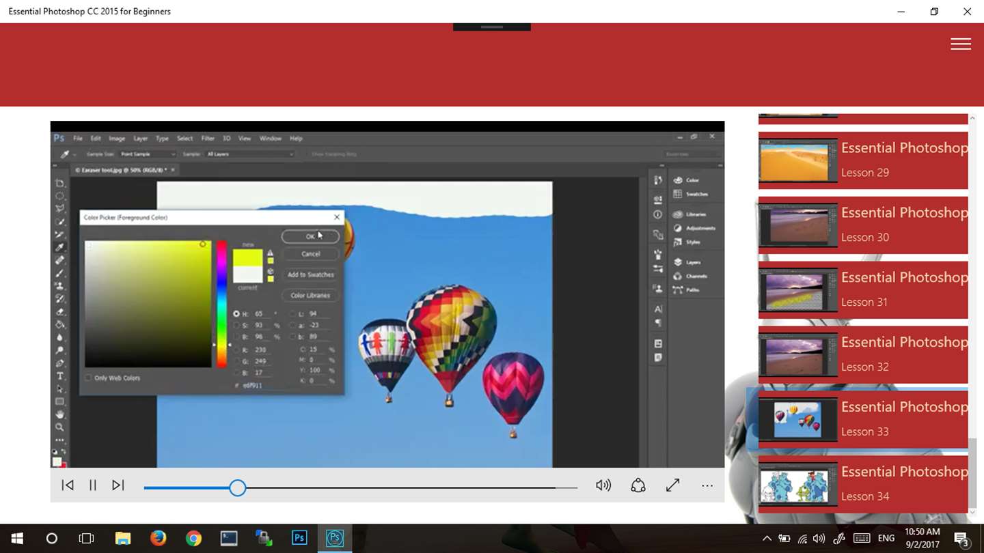The image size is (984, 553).
Task: Open Firefox from the taskbar
Action: pyautogui.click(x=158, y=538)
